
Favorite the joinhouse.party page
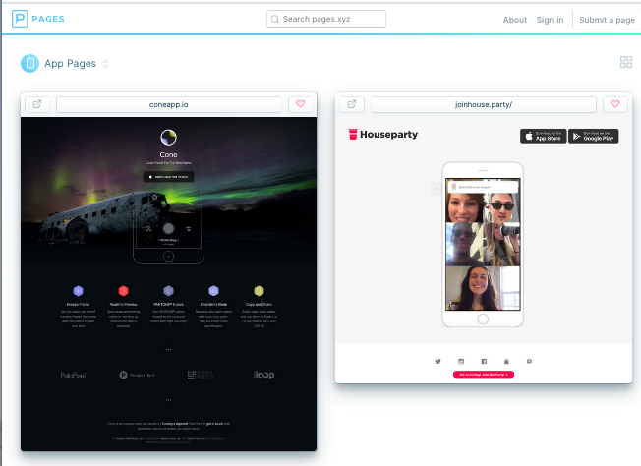click(615, 104)
